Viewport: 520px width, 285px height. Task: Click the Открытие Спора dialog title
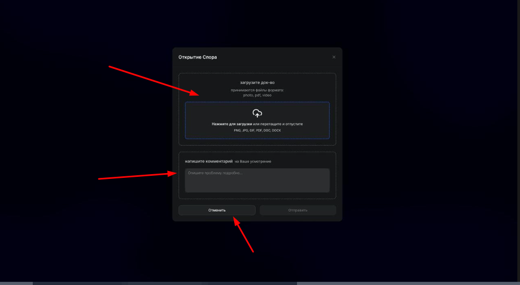tap(198, 57)
